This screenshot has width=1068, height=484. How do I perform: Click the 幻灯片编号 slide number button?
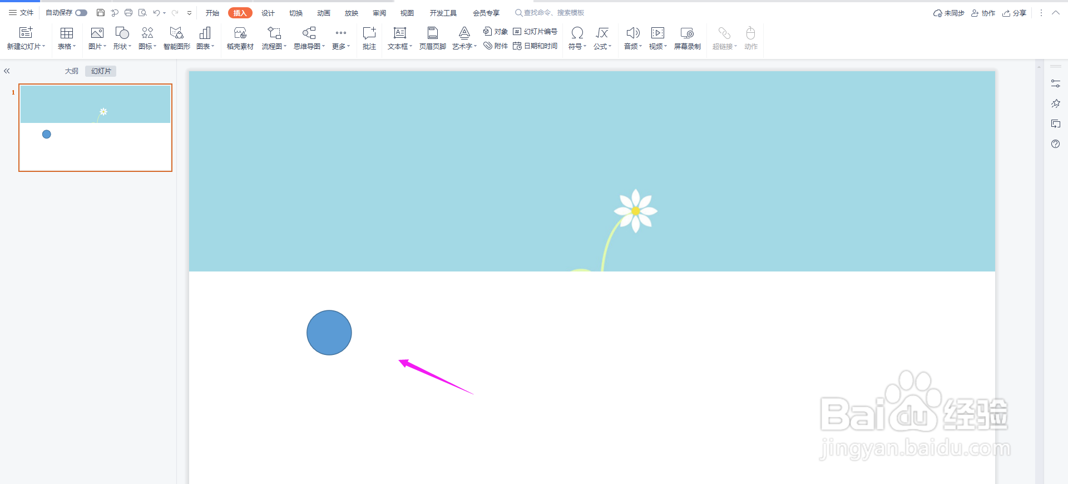[535, 31]
